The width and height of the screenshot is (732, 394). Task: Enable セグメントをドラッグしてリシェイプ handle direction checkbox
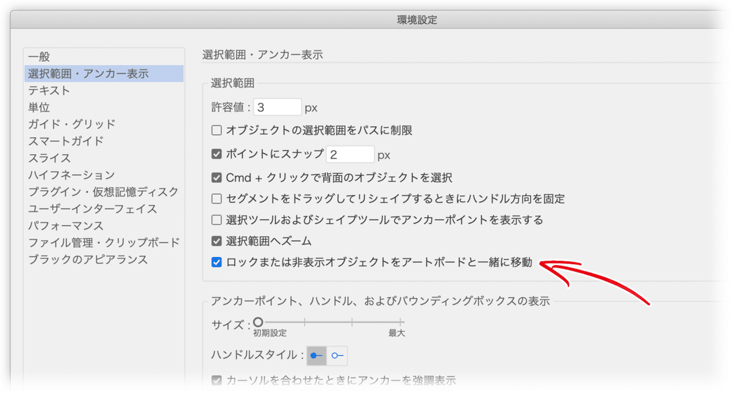coord(216,199)
